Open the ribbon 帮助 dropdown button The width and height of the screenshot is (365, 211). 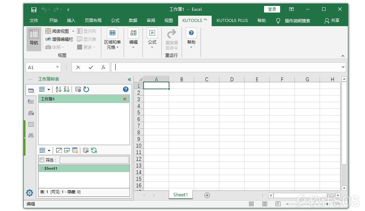[191, 39]
